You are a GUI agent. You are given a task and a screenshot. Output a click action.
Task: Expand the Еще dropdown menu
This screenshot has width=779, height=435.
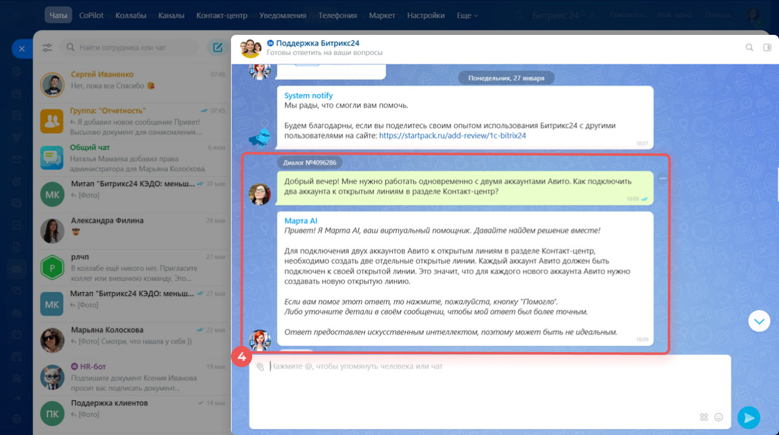467,15
